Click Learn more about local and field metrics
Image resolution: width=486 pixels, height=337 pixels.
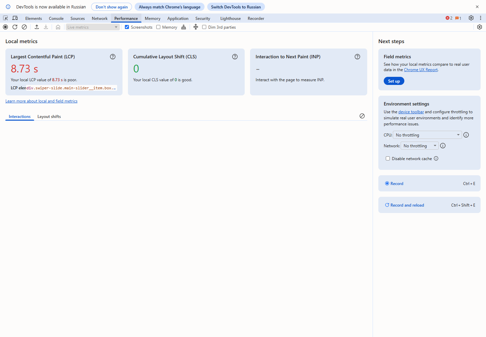tap(42, 101)
